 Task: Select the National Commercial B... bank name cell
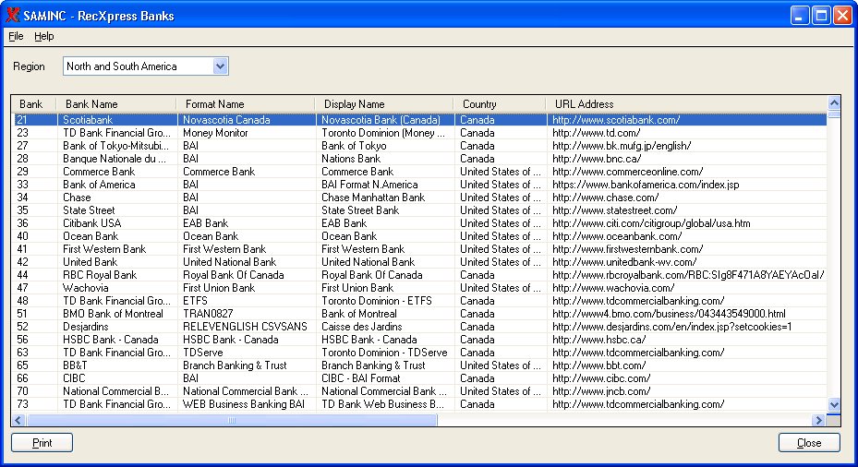pyautogui.click(x=115, y=391)
